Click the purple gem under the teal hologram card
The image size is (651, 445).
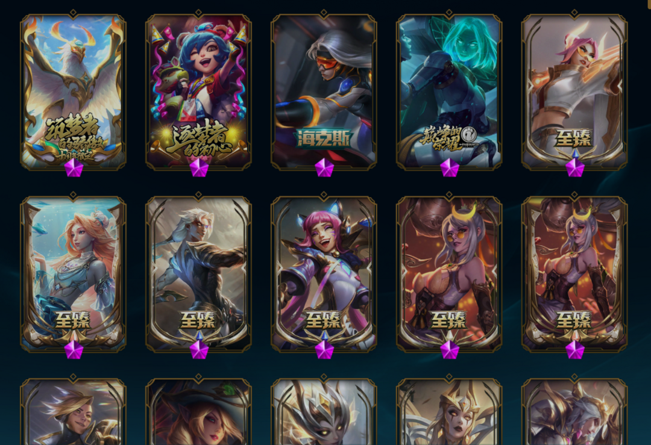coord(450,169)
